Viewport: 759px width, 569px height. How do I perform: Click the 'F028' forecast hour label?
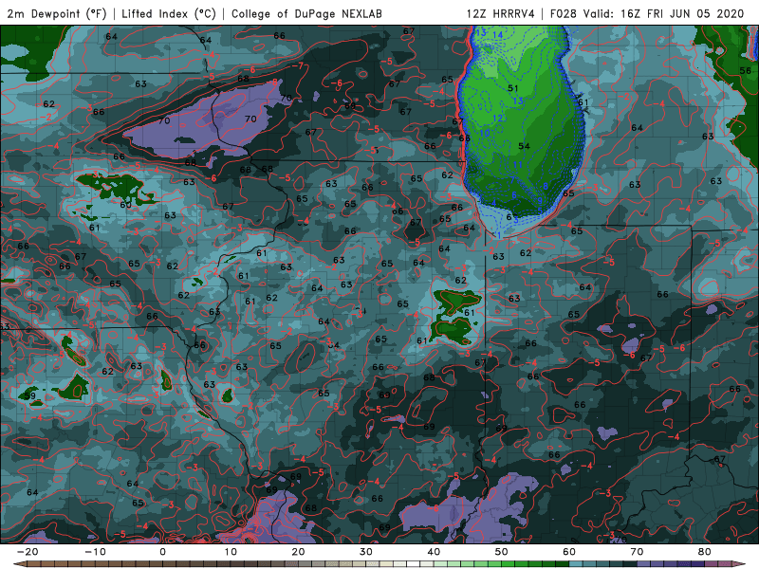point(564,13)
